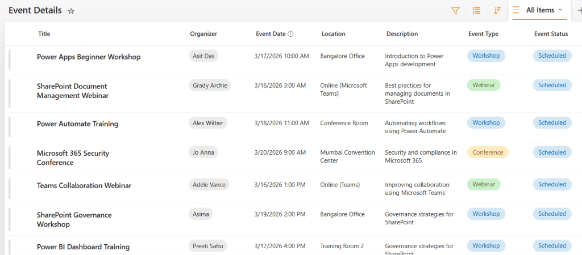Click the Event Status column header

point(551,33)
